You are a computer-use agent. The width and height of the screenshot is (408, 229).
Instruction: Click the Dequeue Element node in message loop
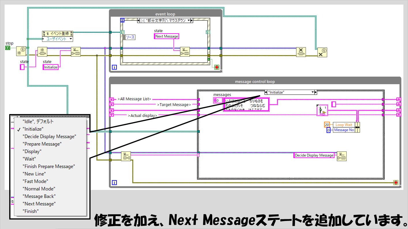pyautogui.click(x=126, y=156)
